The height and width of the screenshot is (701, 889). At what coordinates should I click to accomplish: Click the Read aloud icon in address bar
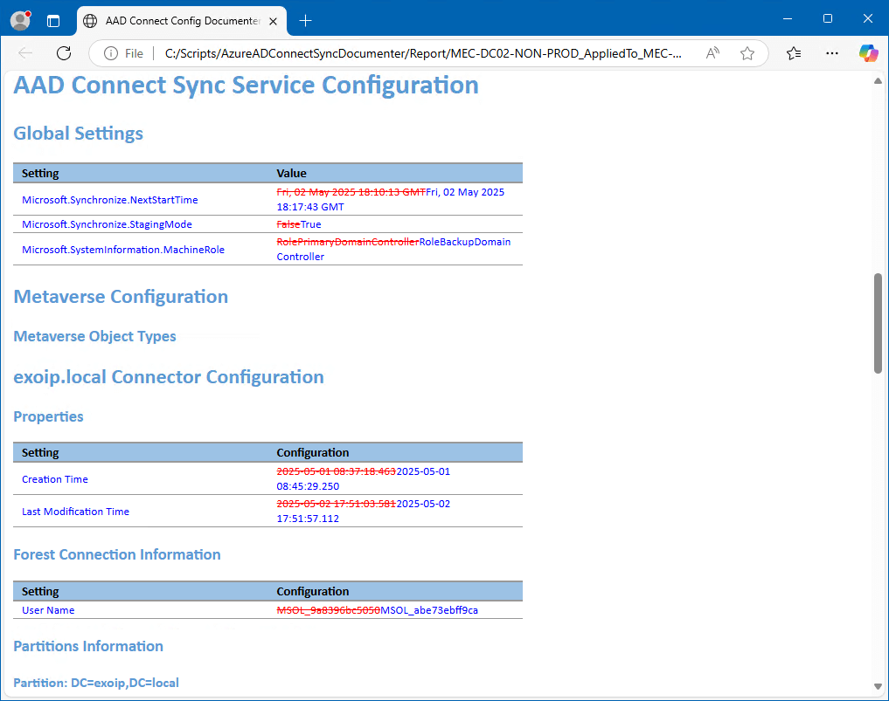click(712, 53)
